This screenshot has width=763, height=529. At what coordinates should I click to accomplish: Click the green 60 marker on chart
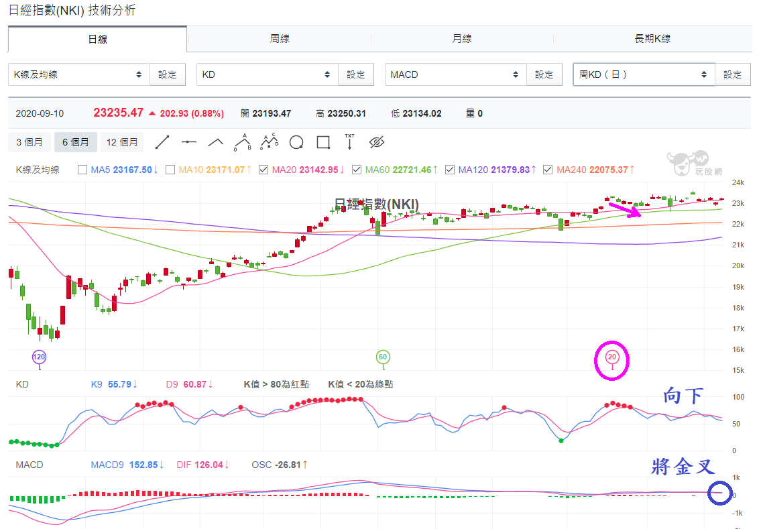point(383,357)
